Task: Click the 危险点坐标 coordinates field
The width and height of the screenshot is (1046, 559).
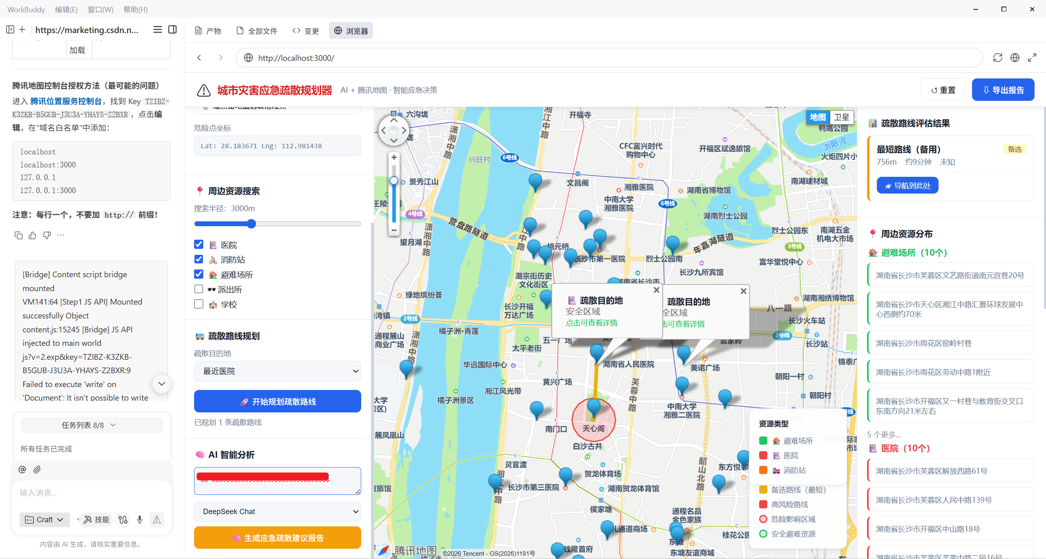Action: (277, 146)
